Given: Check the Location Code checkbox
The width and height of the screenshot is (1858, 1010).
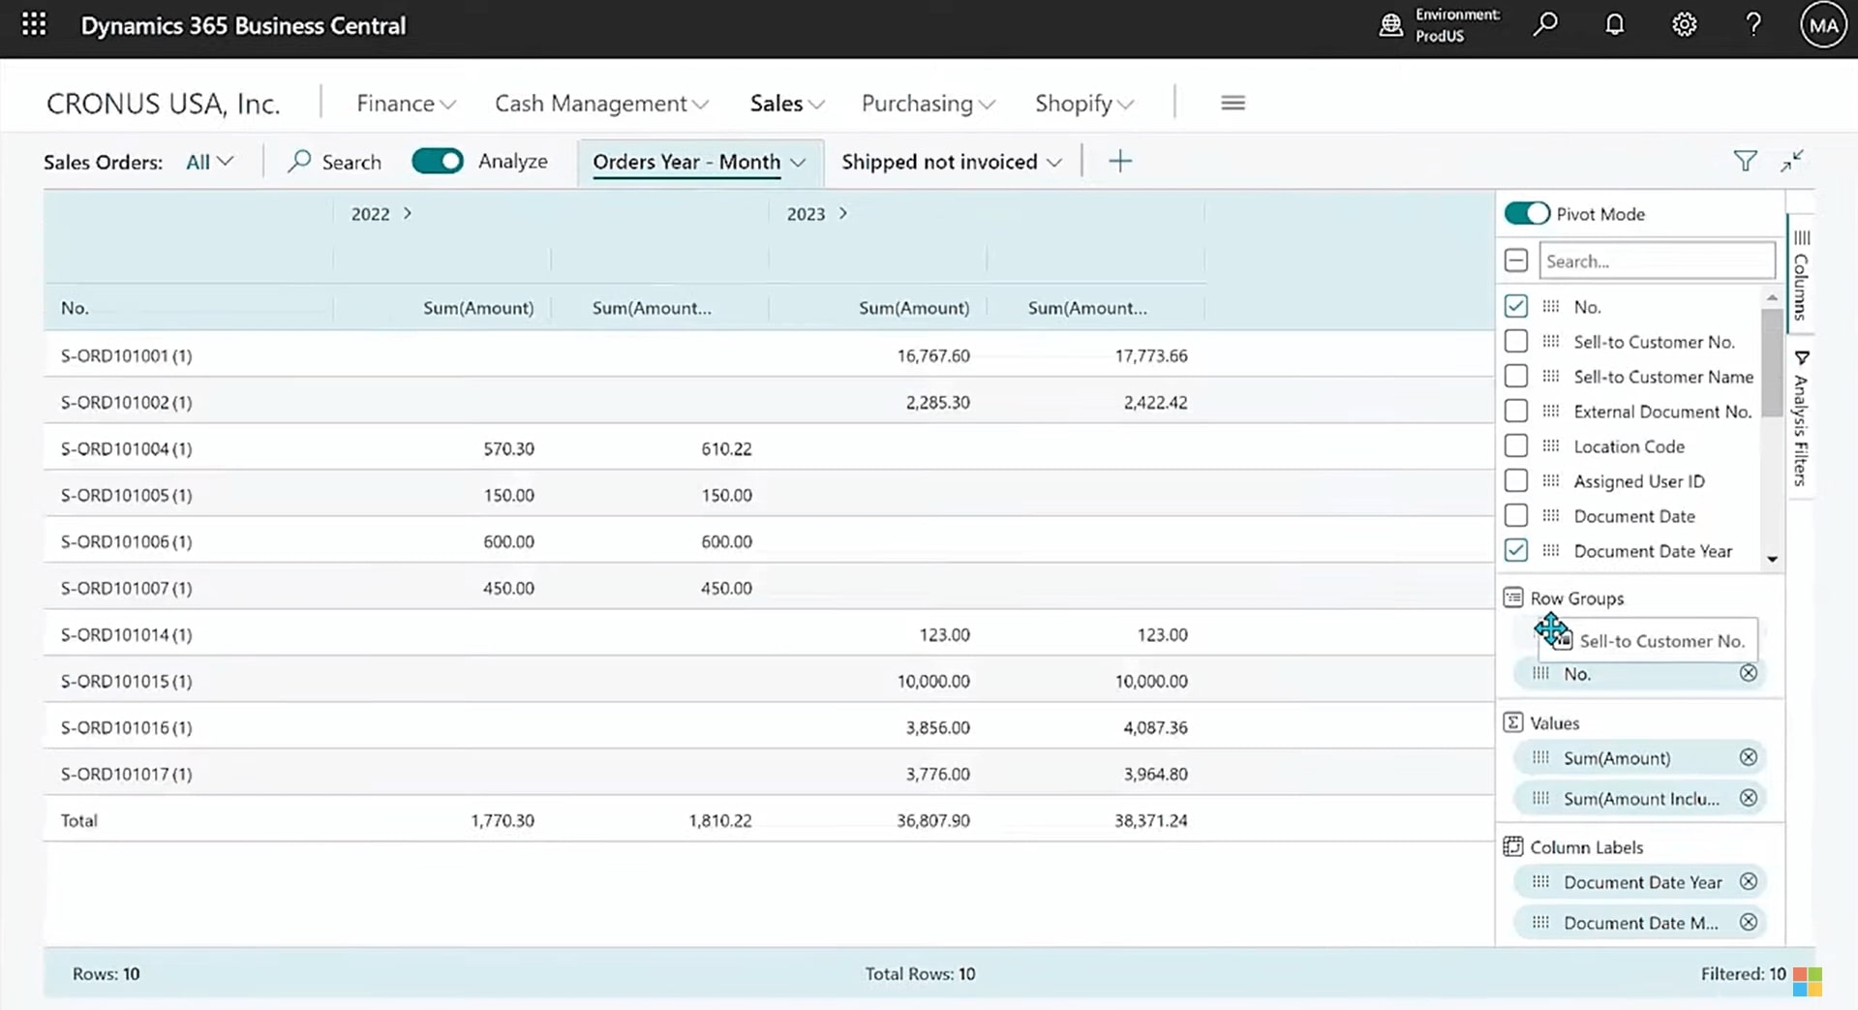Looking at the screenshot, I should click(1515, 445).
